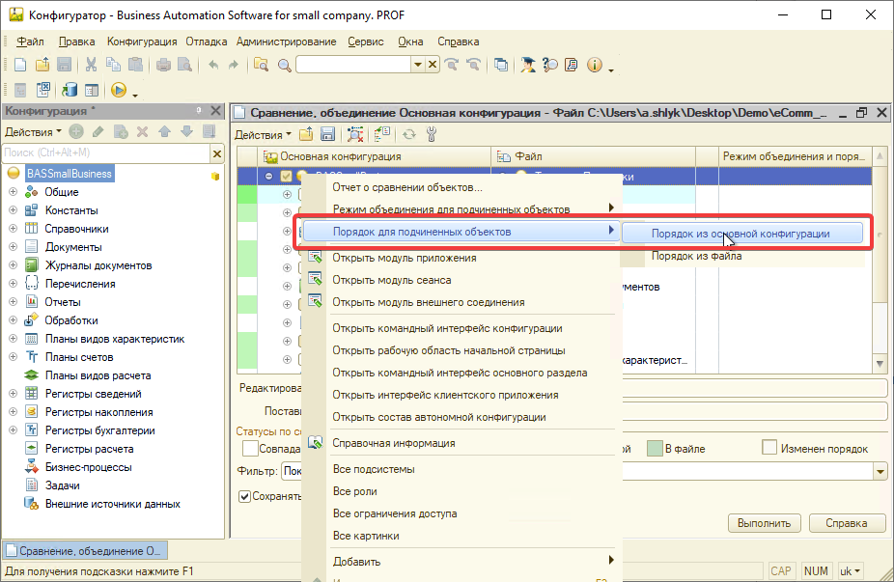The image size is (894, 582).
Task: Toggle the 'Изменен порядок' status box
Action: tap(769, 448)
